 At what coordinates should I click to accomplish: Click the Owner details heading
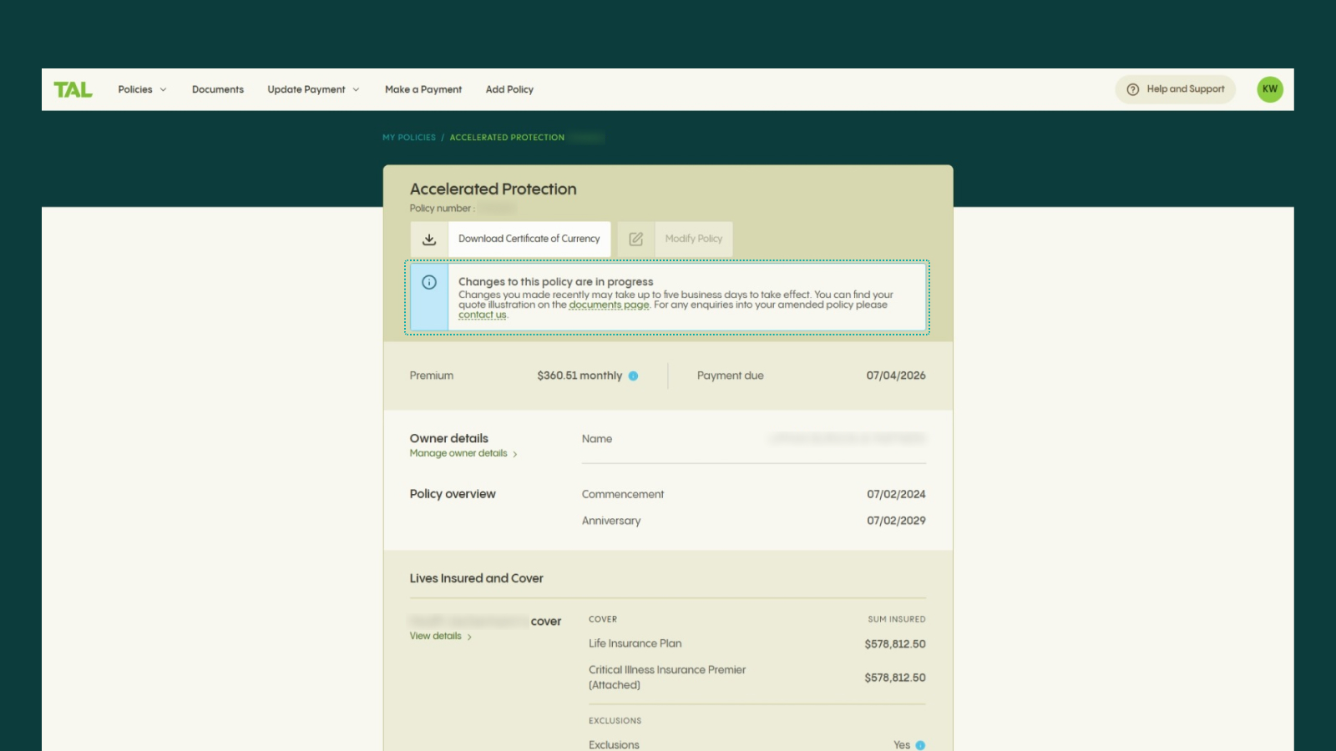(x=448, y=438)
